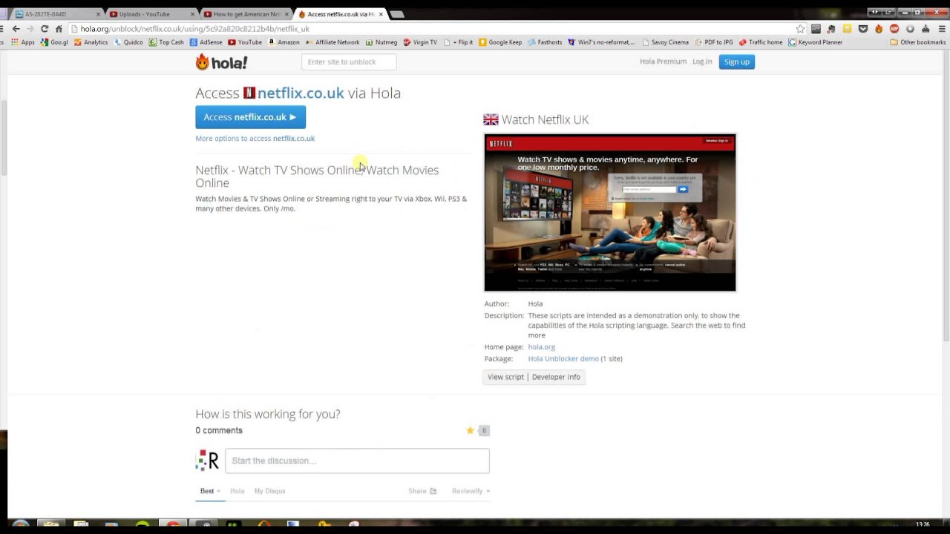Expand the Reviewify dropdown
This screenshot has width=950, height=534.
click(x=471, y=491)
